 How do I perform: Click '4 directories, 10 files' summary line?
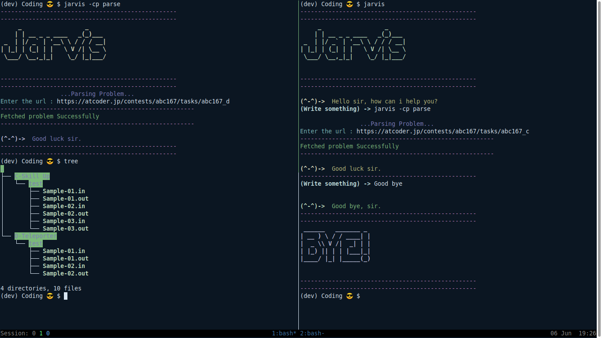click(41, 288)
